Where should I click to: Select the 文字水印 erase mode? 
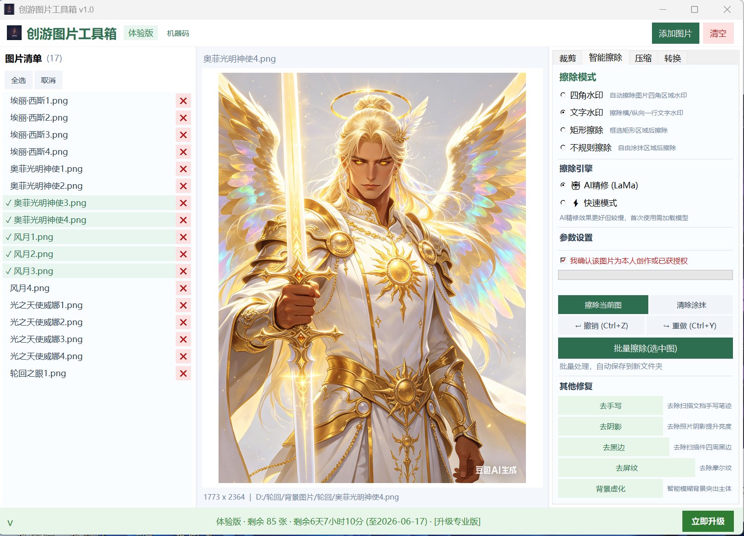click(x=563, y=112)
